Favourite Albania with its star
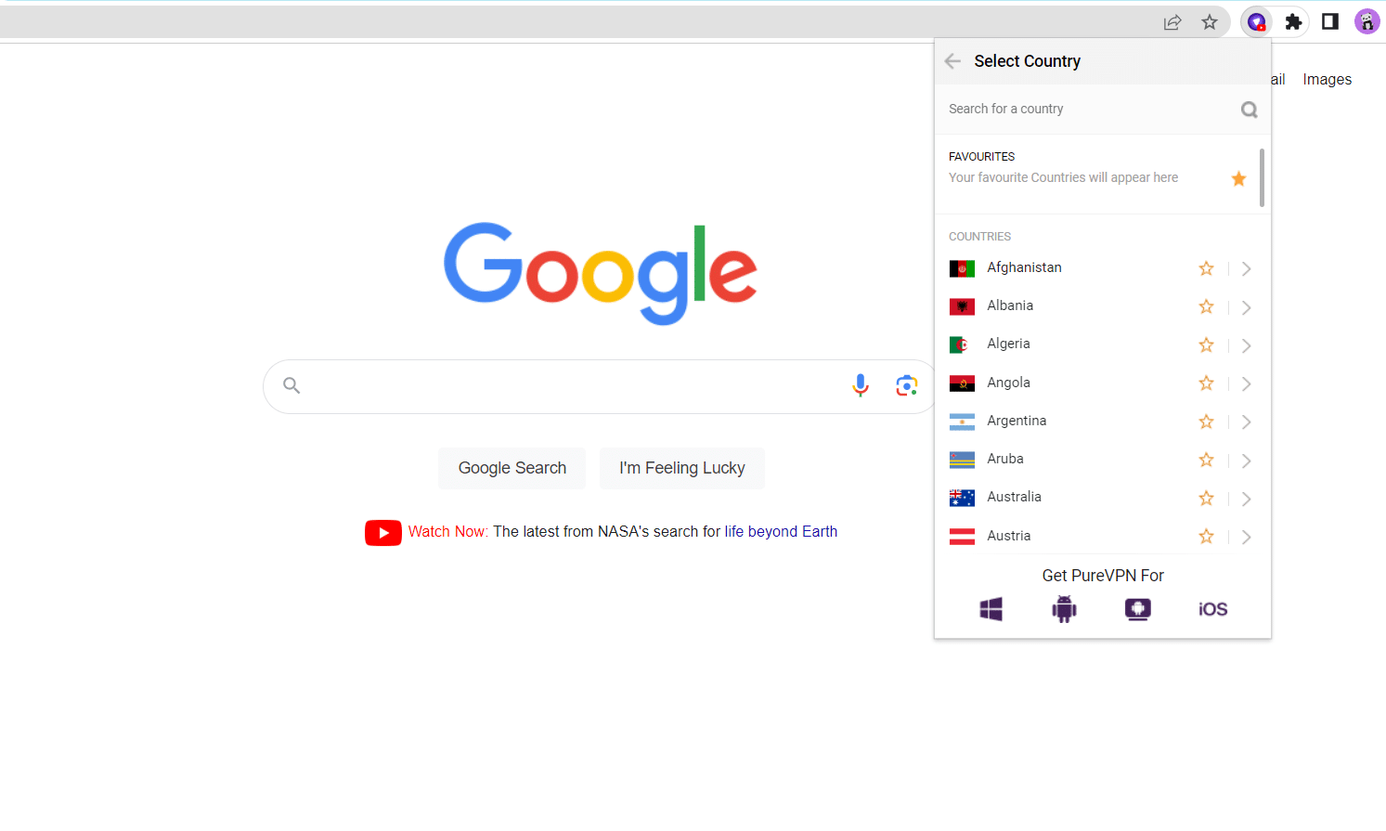The height and width of the screenshot is (831, 1386). click(1206, 306)
